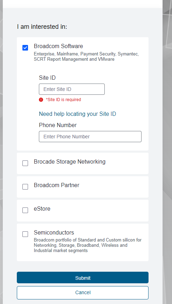Tick the Brocade Storage Networking checkbox
Screen dimensions: 172x304
pyautogui.click(x=25, y=163)
